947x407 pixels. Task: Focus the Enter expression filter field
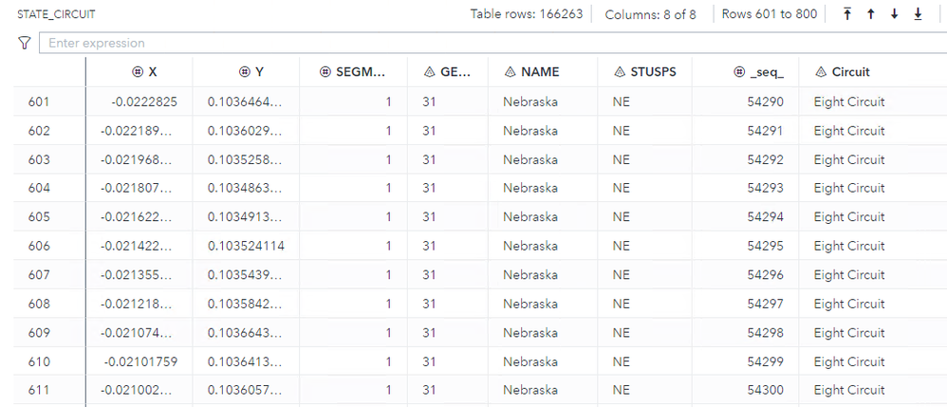pos(492,43)
